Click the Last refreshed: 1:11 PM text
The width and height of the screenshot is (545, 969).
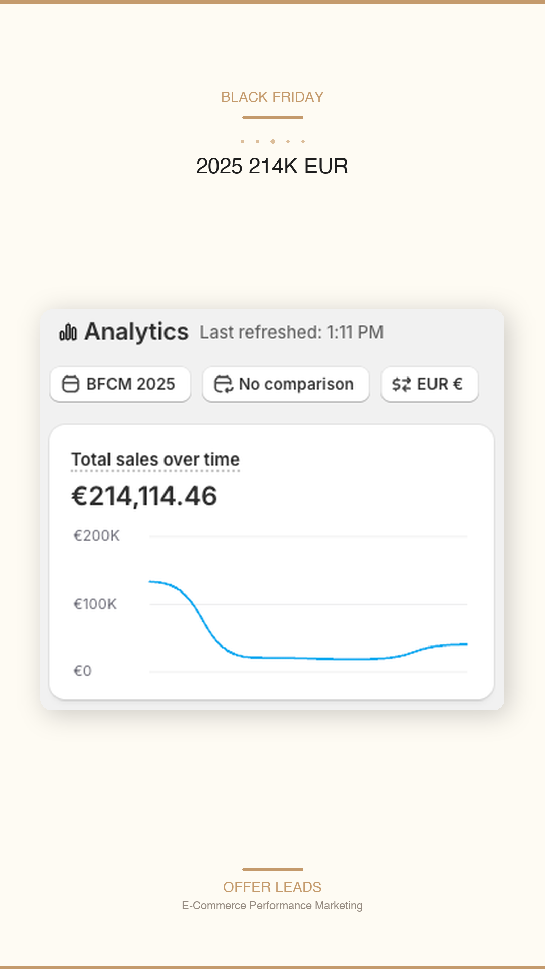click(x=292, y=332)
